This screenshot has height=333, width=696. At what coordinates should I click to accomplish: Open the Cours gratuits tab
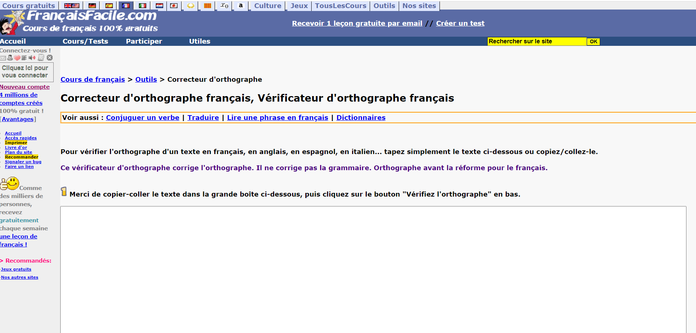click(29, 6)
